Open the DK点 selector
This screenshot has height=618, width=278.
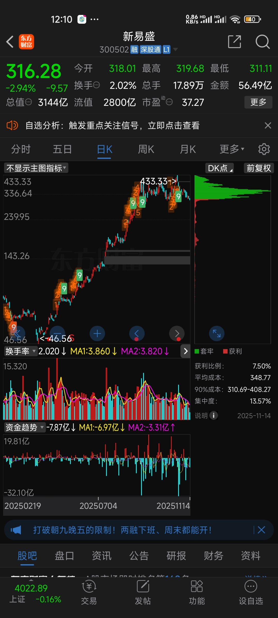[220, 168]
